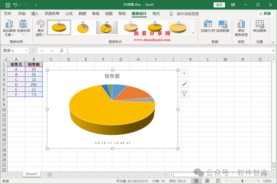Screen dimensions: 277x184
Task: Apply the fourth chart style thumbnail
Action: click(x=131, y=27)
